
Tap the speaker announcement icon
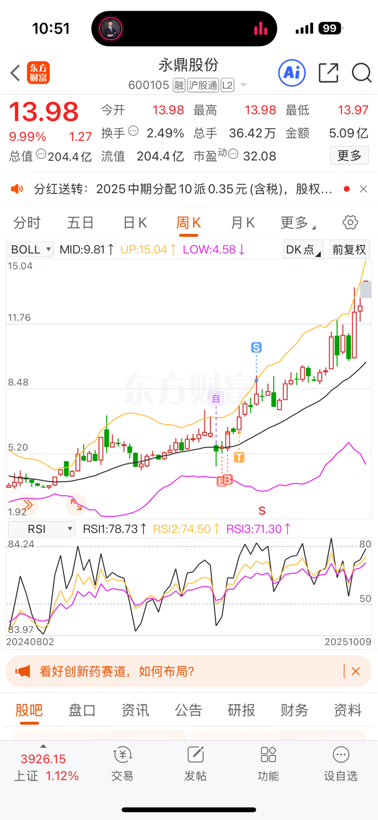pos(17,189)
